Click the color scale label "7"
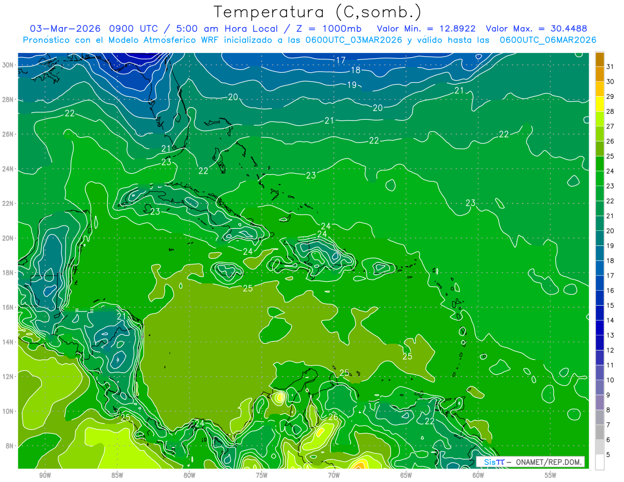 coord(608,425)
